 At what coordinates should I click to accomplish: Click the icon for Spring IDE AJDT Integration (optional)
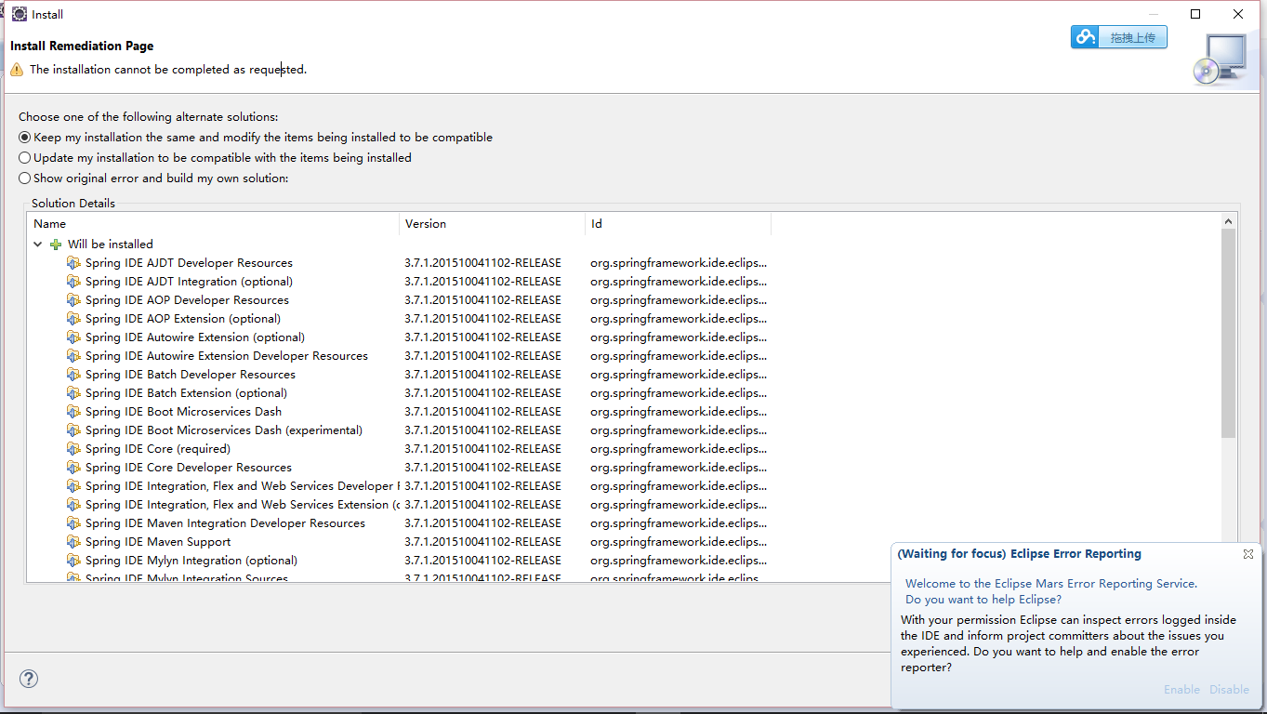[74, 282]
